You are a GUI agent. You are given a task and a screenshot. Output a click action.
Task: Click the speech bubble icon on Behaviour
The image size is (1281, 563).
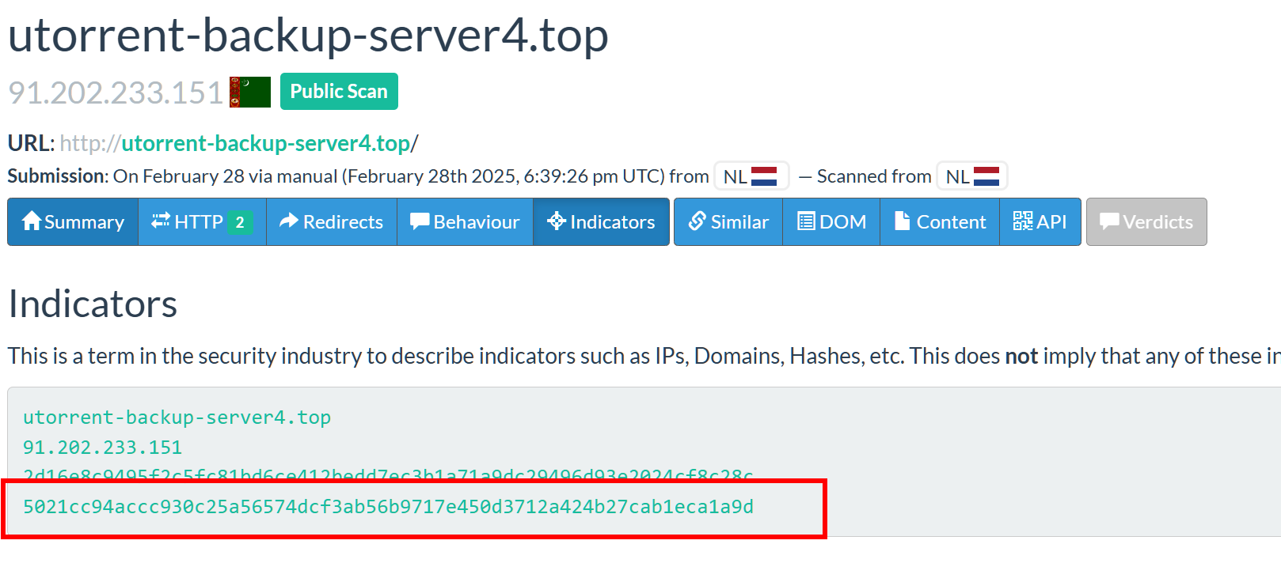click(x=420, y=221)
